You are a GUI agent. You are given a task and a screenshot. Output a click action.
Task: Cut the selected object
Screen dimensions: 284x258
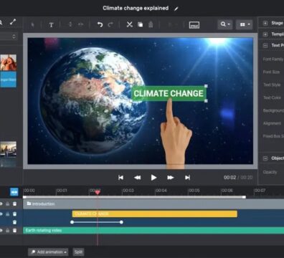pos(129,24)
